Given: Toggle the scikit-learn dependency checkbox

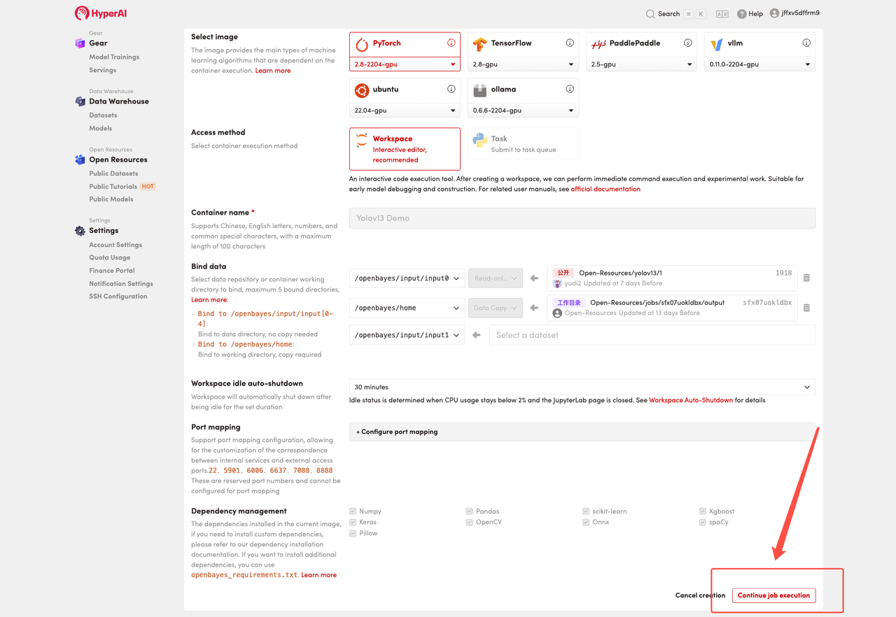Looking at the screenshot, I should click(x=586, y=511).
